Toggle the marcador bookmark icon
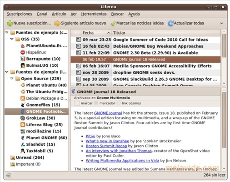 pyautogui.click(x=96, y=103)
